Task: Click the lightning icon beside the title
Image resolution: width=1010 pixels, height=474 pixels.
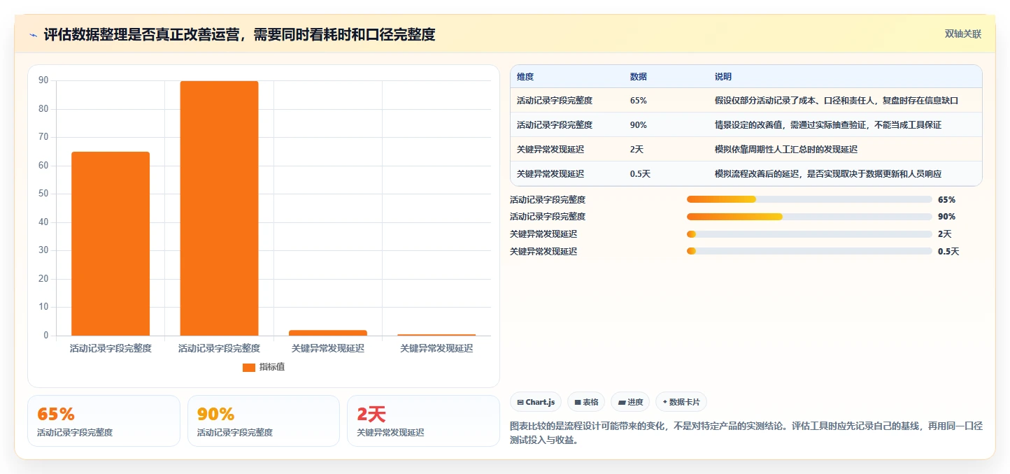Action: pyautogui.click(x=34, y=35)
